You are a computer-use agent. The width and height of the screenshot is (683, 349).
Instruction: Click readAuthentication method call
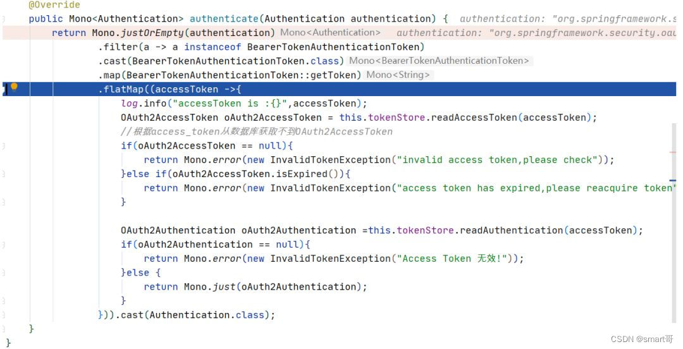512,230
